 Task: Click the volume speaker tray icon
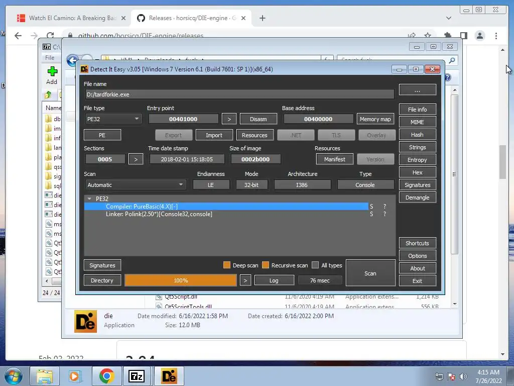(463, 376)
